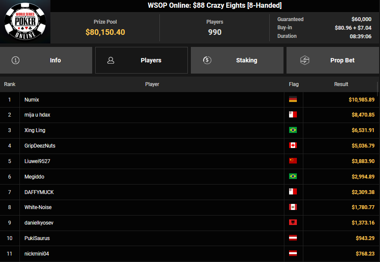The width and height of the screenshot is (380, 262).
Task: Click the Canadian flag beside GripDeezNuts
Action: coord(293,145)
